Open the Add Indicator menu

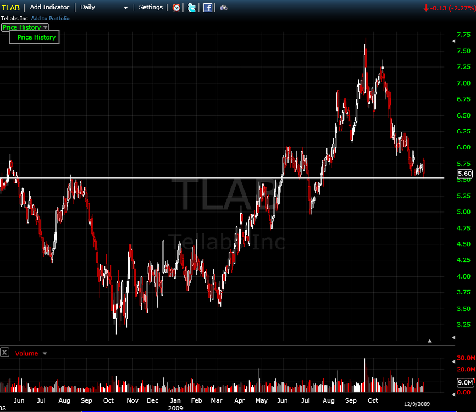49,7
